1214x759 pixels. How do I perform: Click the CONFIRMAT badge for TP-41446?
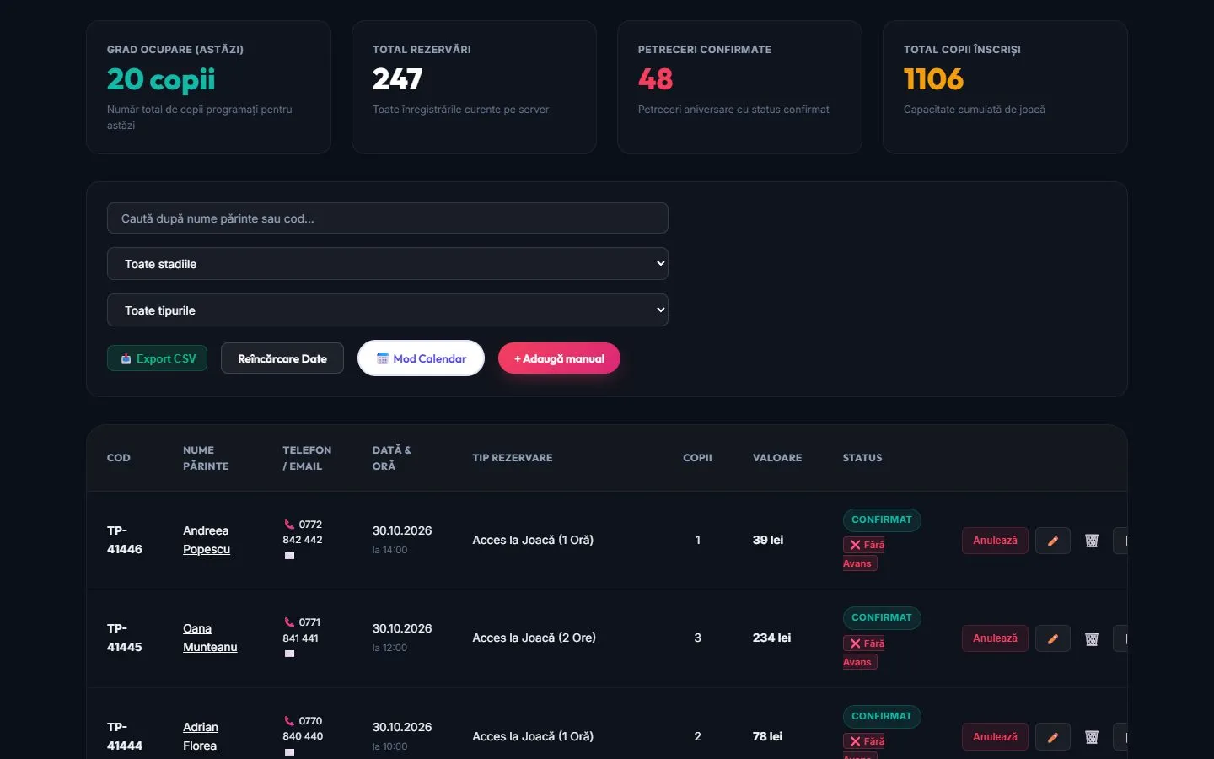coord(882,520)
